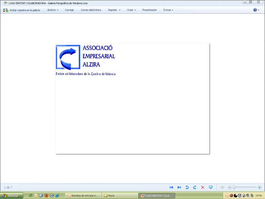Expand the Crear dropdown menu
The width and height of the screenshot is (265, 199).
click(131, 10)
